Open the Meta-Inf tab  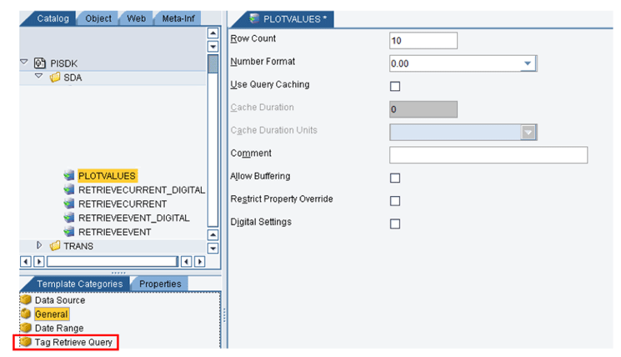click(178, 18)
